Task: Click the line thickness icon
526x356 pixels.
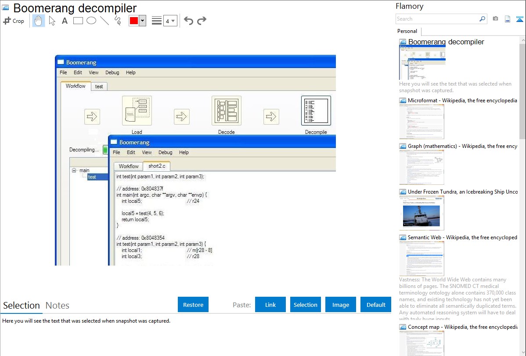Action: [156, 21]
